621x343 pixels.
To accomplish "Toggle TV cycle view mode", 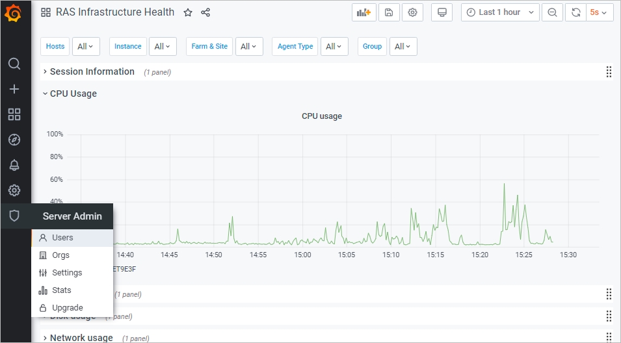I will 442,12.
